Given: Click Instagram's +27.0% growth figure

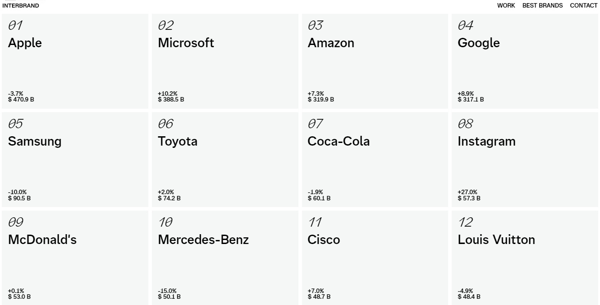Looking at the screenshot, I should click(467, 192).
